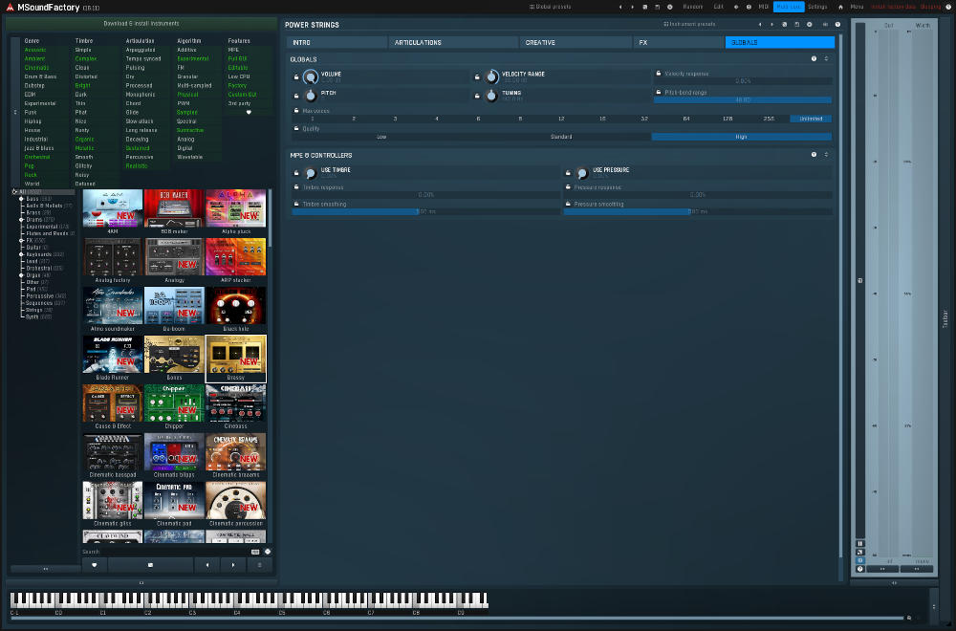Click Download & install instruments button
The height and width of the screenshot is (631, 956).
[141, 22]
